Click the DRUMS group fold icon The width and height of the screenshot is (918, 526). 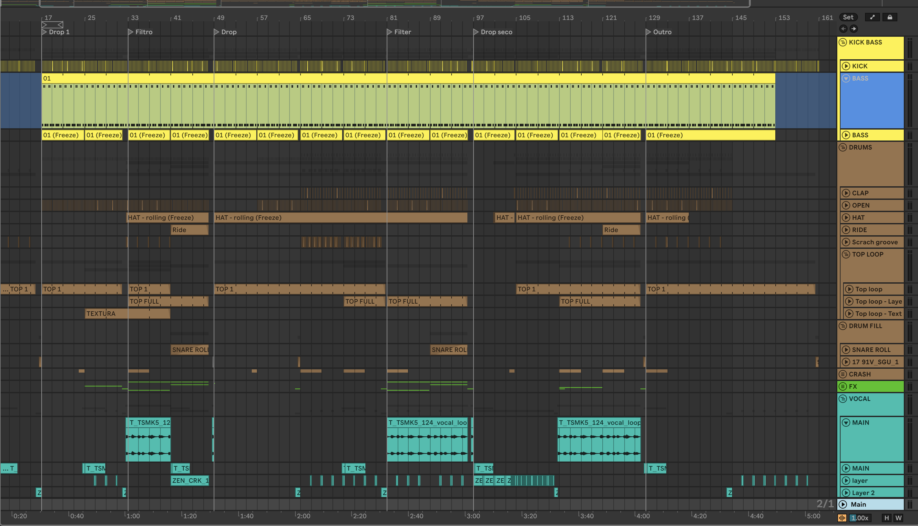coord(843,147)
